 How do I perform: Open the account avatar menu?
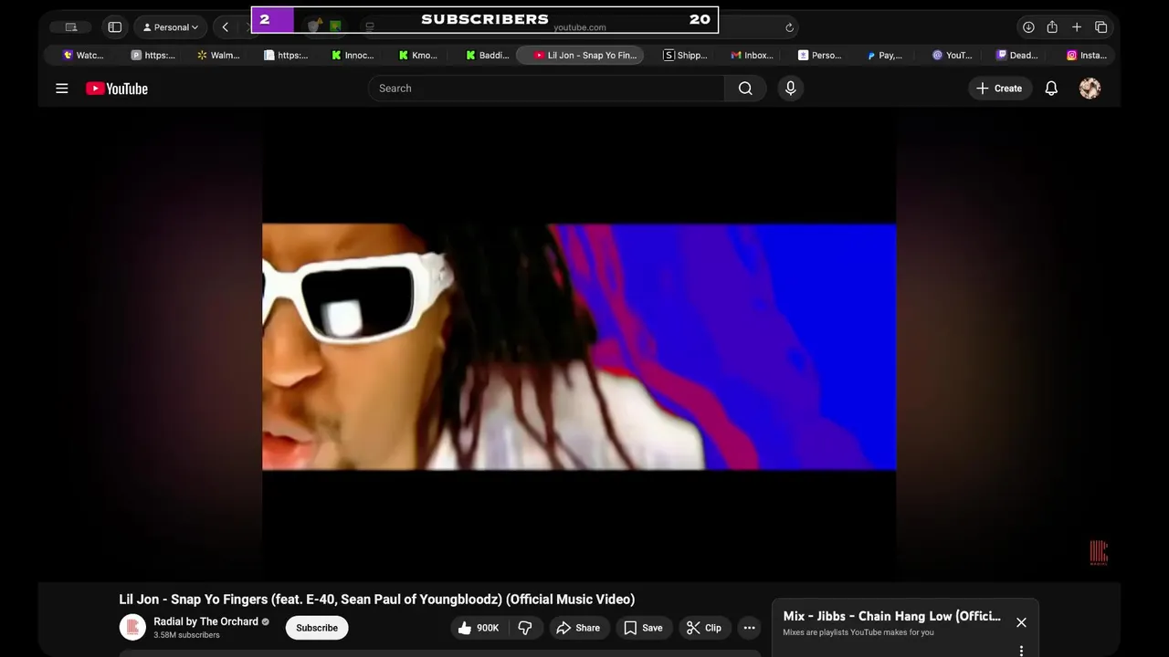[1090, 89]
